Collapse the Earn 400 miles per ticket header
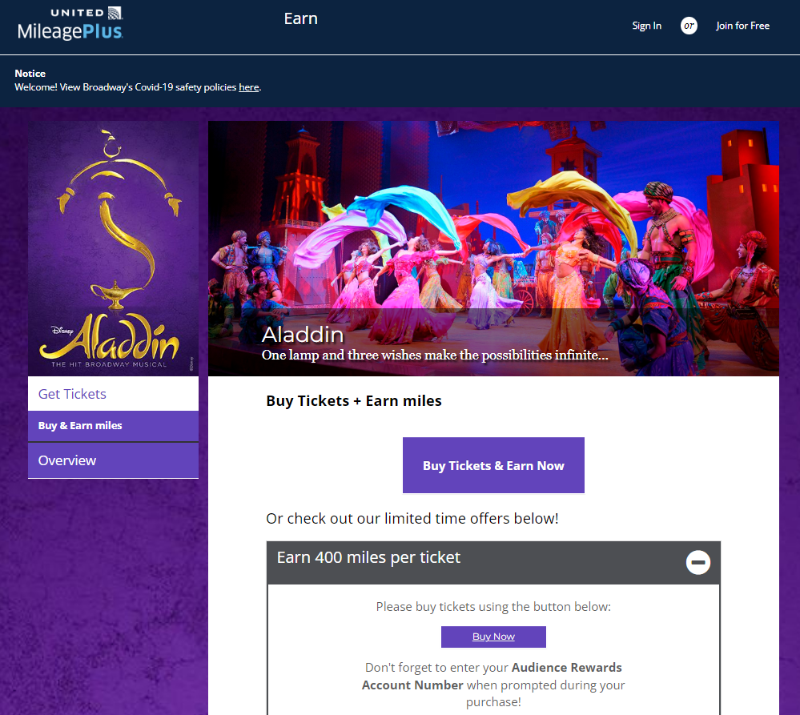The height and width of the screenshot is (715, 800). click(493, 563)
